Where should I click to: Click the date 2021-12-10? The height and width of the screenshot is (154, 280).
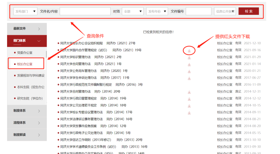(252, 43)
